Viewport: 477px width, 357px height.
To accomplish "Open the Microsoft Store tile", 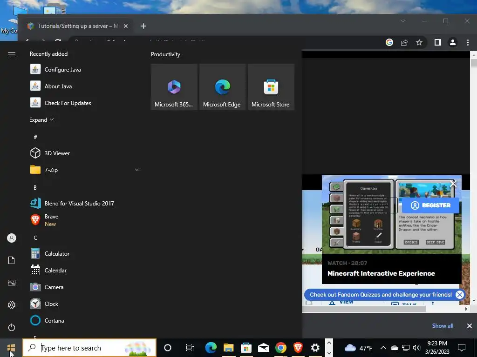I will click(x=271, y=87).
